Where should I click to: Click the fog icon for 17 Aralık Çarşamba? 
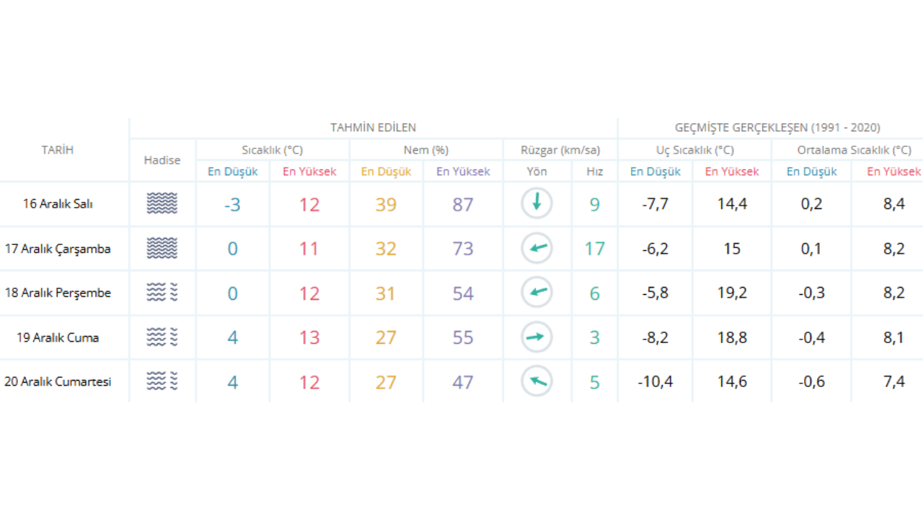[162, 249]
